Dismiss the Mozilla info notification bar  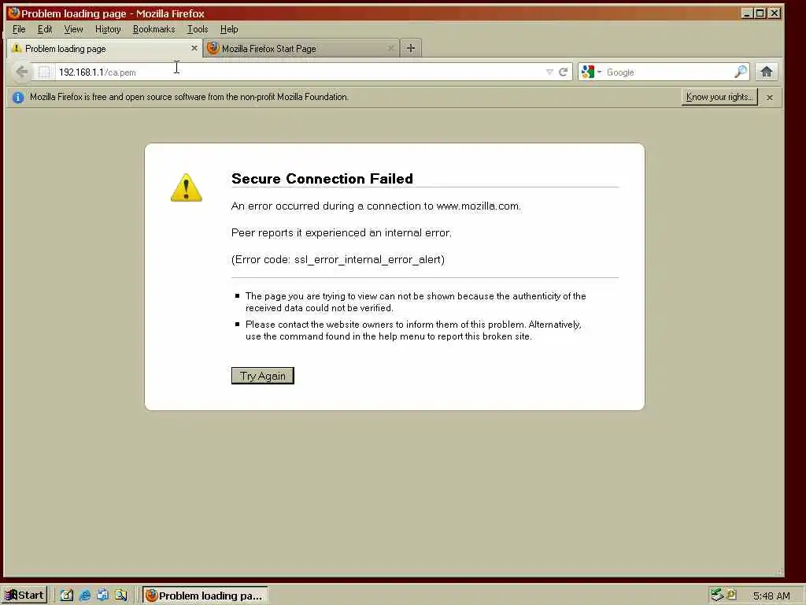pyautogui.click(x=770, y=97)
